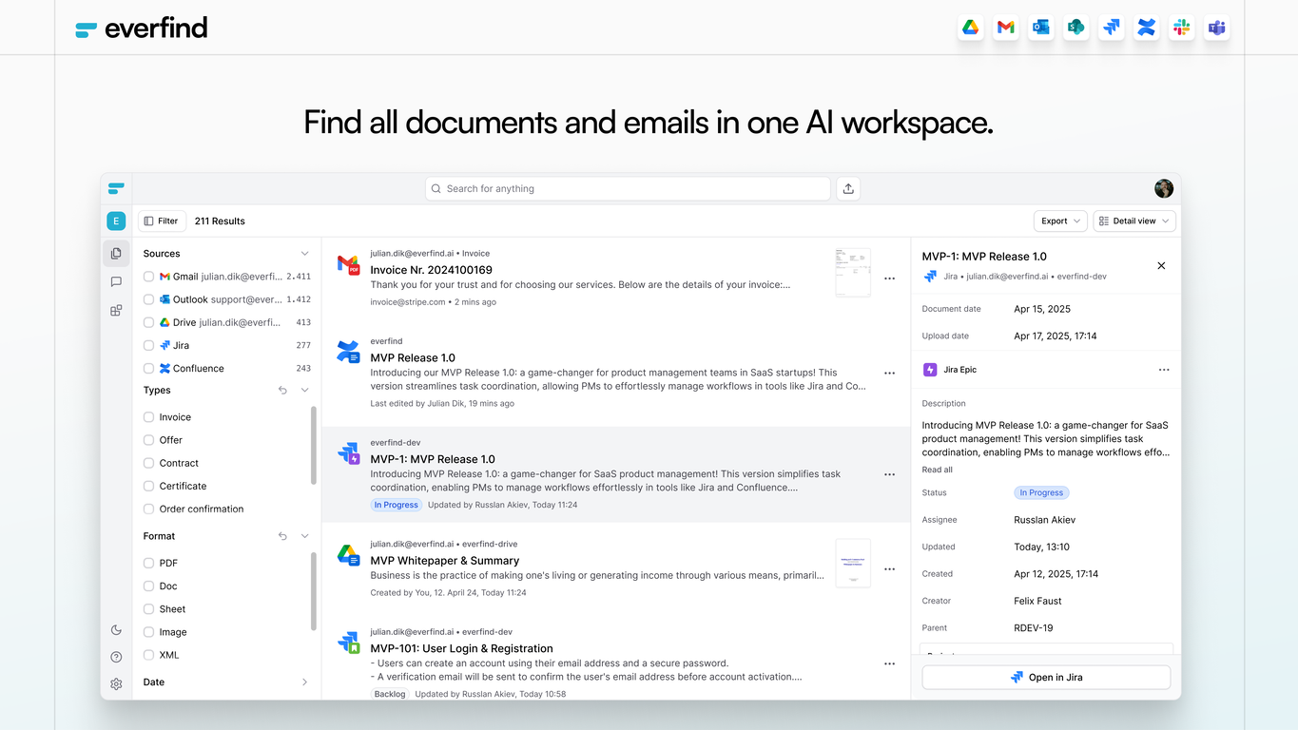This screenshot has height=730, width=1298.
Task: Open the chat panel in the sidebar
Action: click(115, 281)
